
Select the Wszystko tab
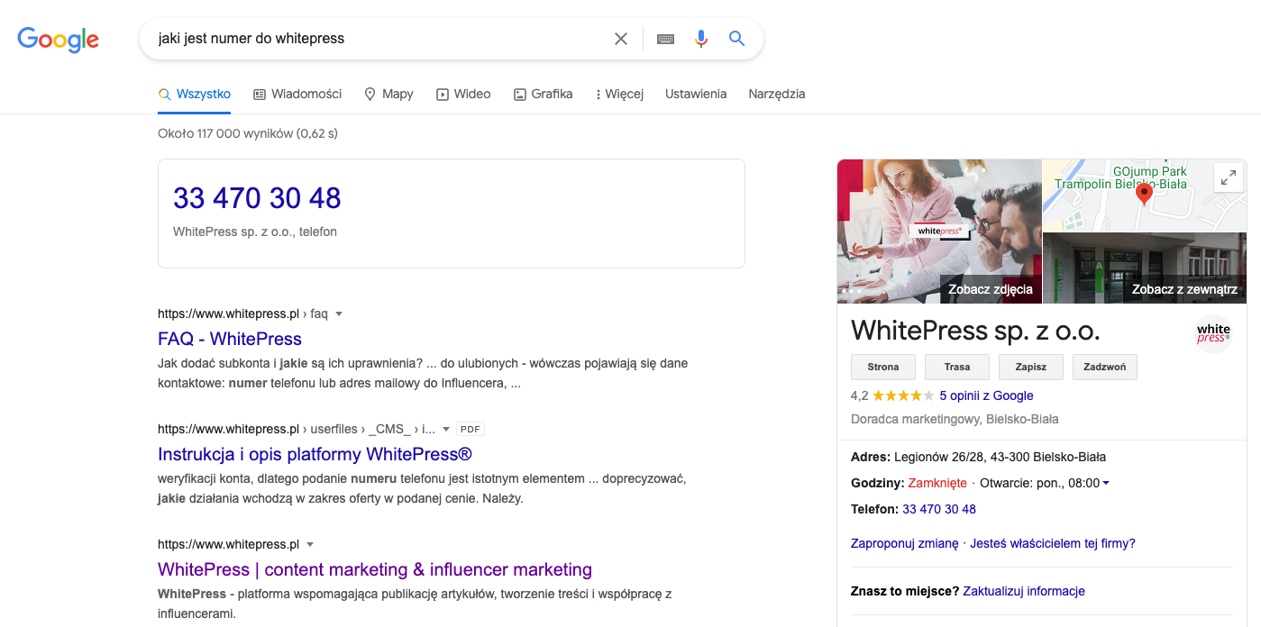195,94
